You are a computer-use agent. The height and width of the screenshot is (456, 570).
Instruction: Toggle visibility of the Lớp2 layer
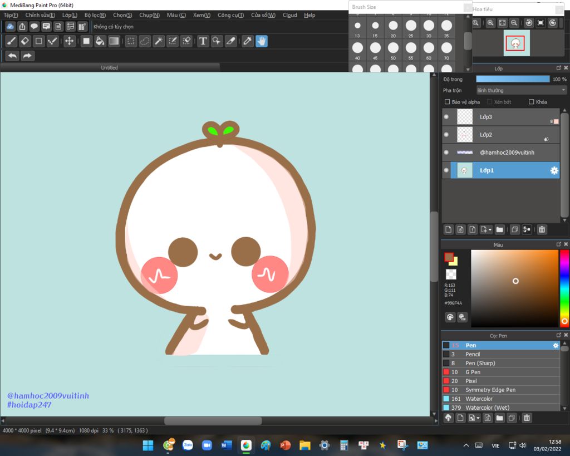point(446,135)
